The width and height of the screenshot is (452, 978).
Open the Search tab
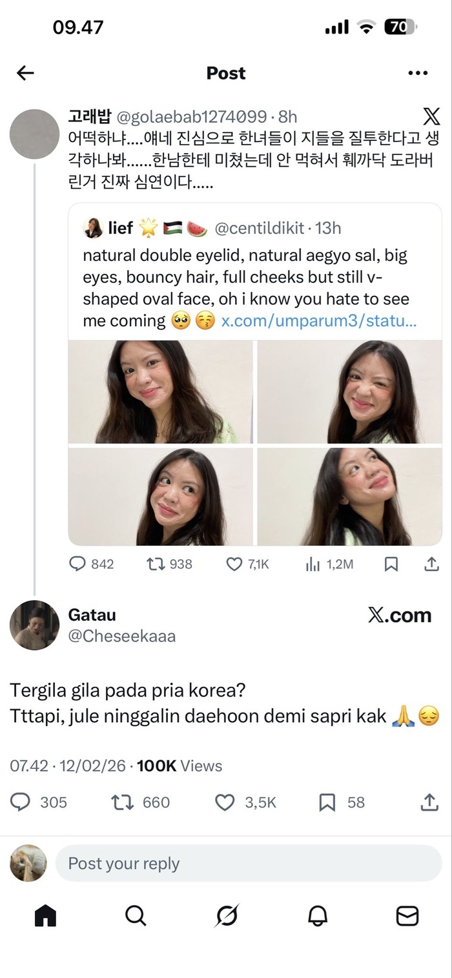(136, 915)
